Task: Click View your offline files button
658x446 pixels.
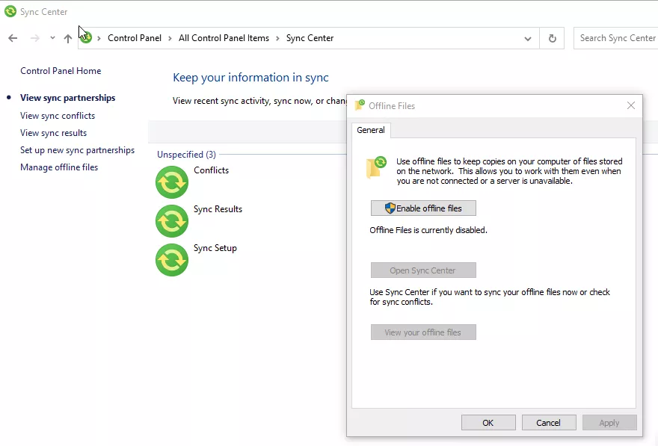Action: [x=423, y=332]
